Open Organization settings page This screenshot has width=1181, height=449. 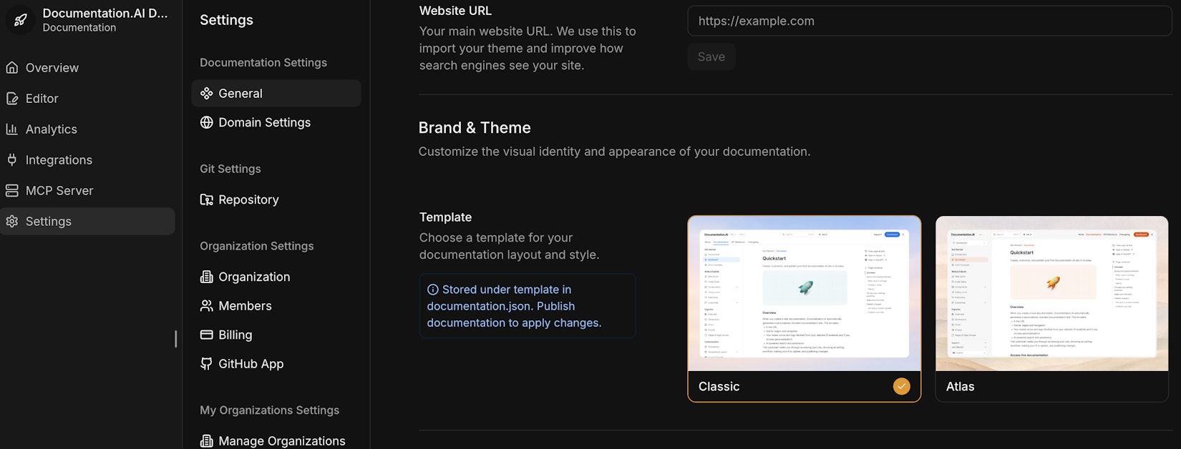(x=254, y=277)
